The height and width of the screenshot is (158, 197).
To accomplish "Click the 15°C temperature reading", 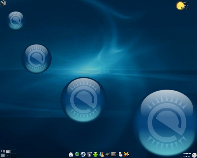I will (186, 5).
